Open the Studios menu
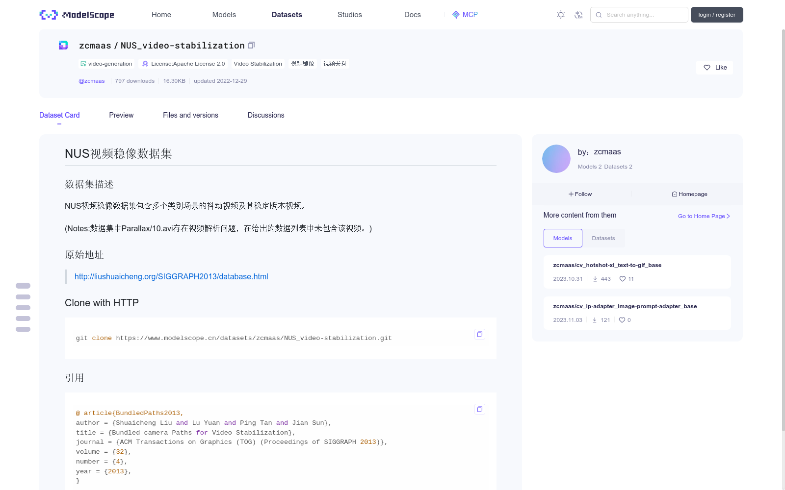The width and height of the screenshot is (785, 490). [350, 15]
